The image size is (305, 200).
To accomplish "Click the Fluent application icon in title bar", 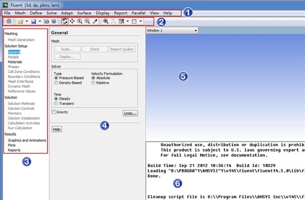I will pos(5,5).
